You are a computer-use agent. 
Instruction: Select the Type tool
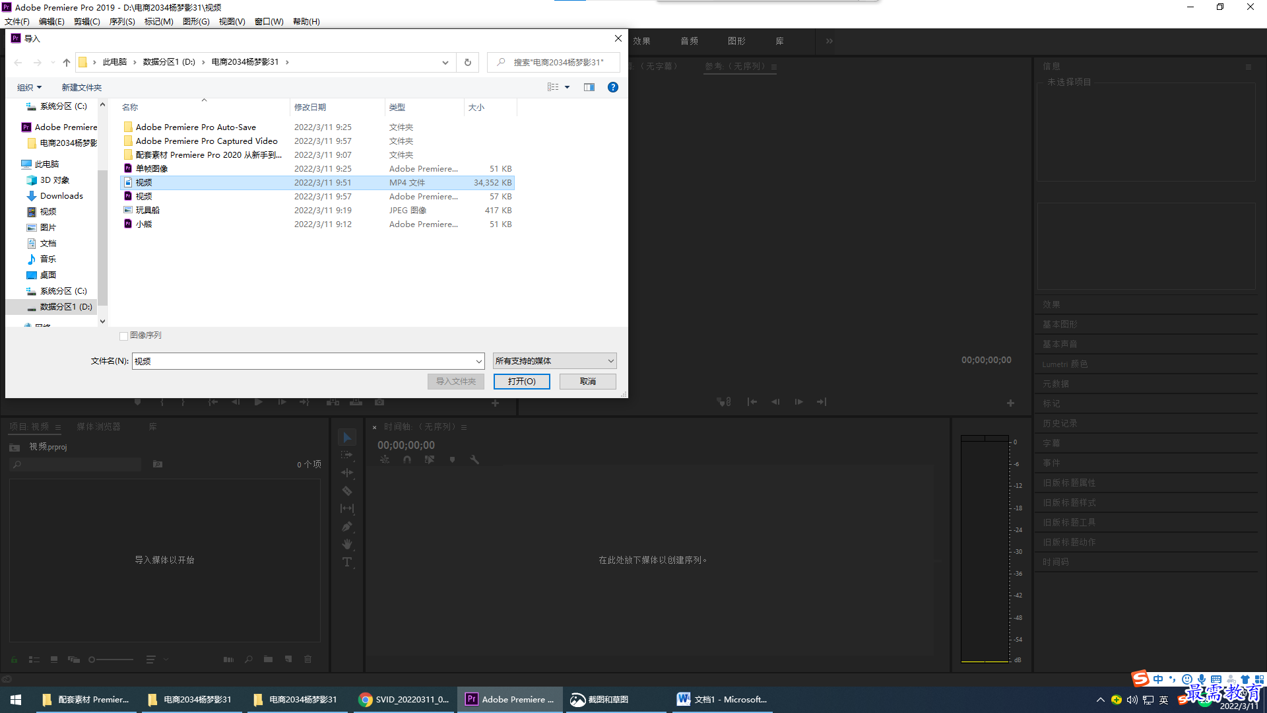347,562
